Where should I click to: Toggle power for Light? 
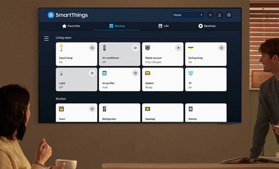[x=92, y=73]
